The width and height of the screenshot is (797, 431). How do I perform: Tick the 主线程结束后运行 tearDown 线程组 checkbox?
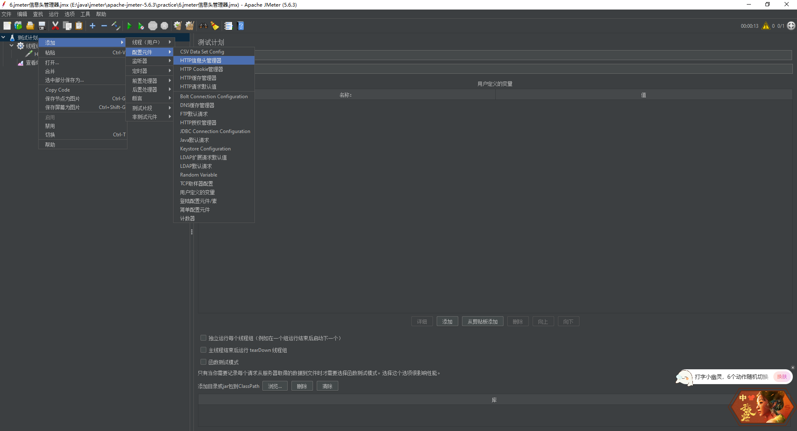tap(203, 350)
